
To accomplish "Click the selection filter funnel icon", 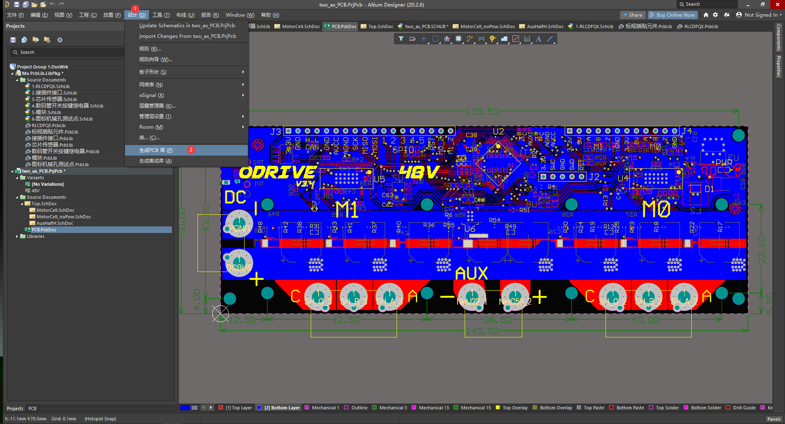I will (401, 39).
